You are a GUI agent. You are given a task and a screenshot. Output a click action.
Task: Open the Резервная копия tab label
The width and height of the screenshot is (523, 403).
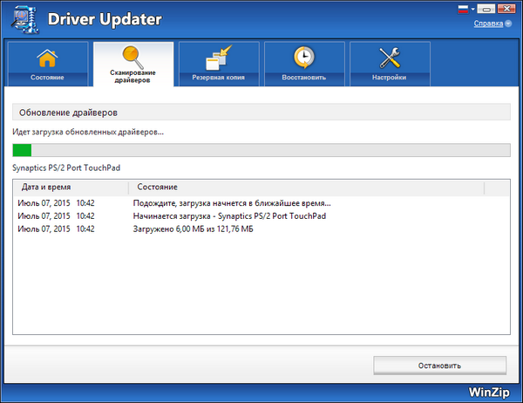click(219, 78)
